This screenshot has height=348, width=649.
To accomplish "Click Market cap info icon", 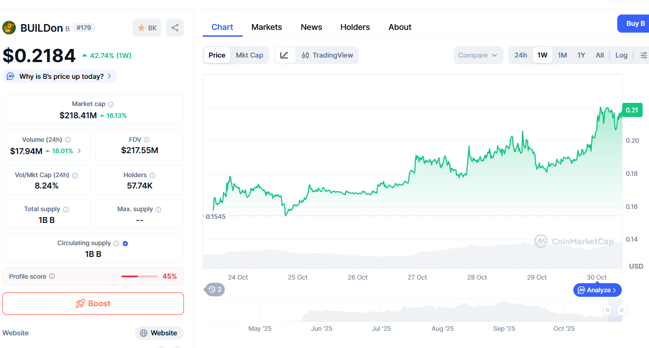I will (x=111, y=104).
